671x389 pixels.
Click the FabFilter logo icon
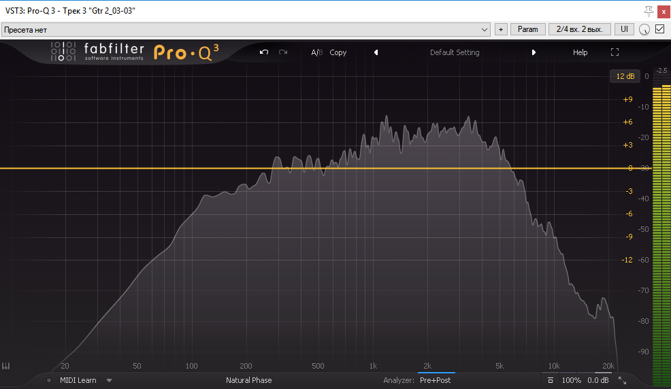click(x=63, y=51)
